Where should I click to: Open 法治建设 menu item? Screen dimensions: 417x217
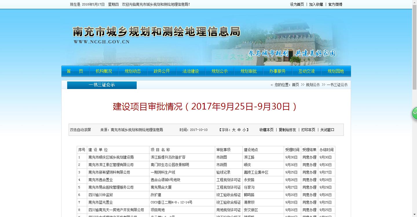[x=191, y=71]
